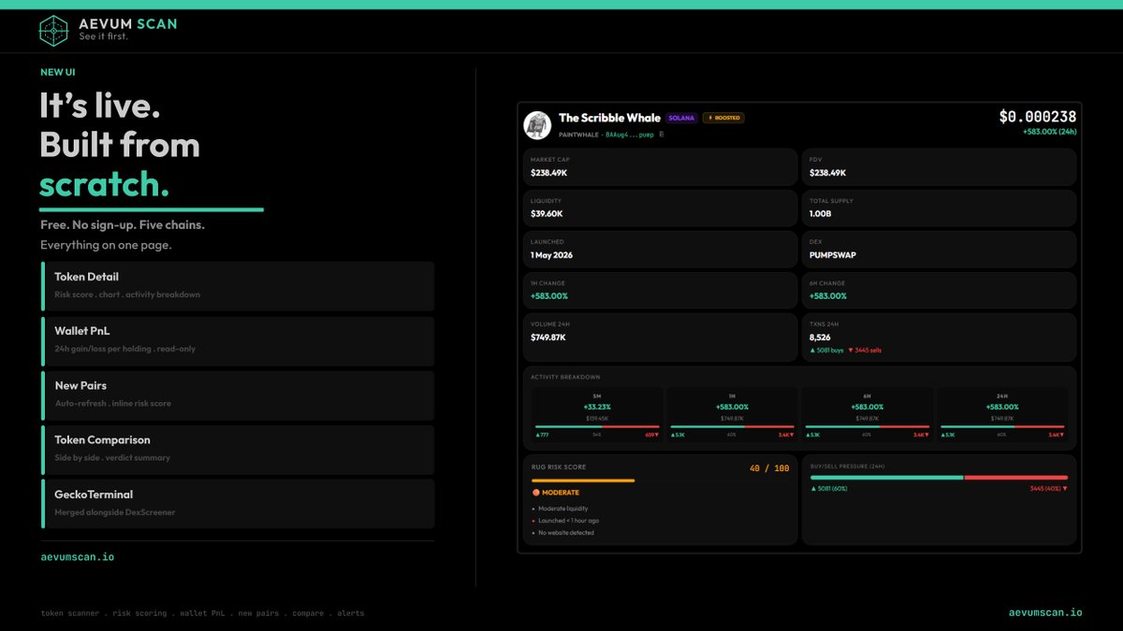
Task: Click the Liquidity $39.60K value
Action: (547, 214)
